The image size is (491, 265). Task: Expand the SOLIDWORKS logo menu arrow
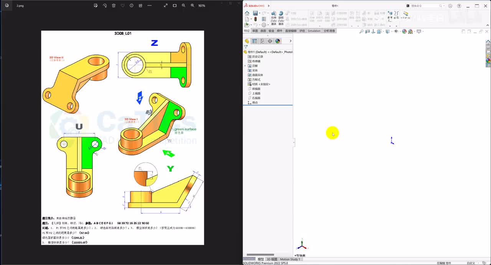(269, 6)
